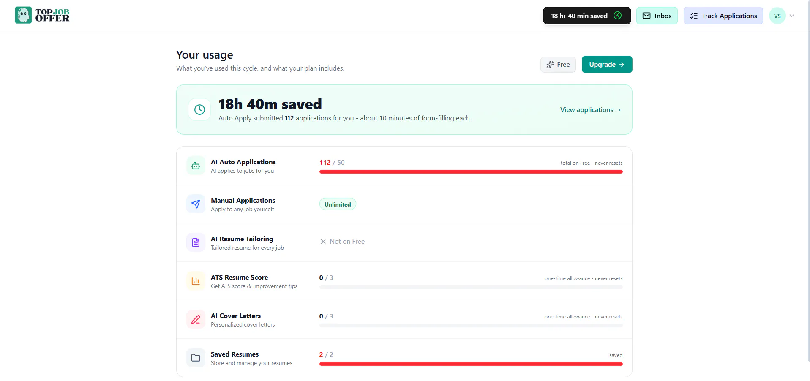Click the checklist icon in Track Applications
Image resolution: width=810 pixels, height=381 pixels.
tap(694, 16)
